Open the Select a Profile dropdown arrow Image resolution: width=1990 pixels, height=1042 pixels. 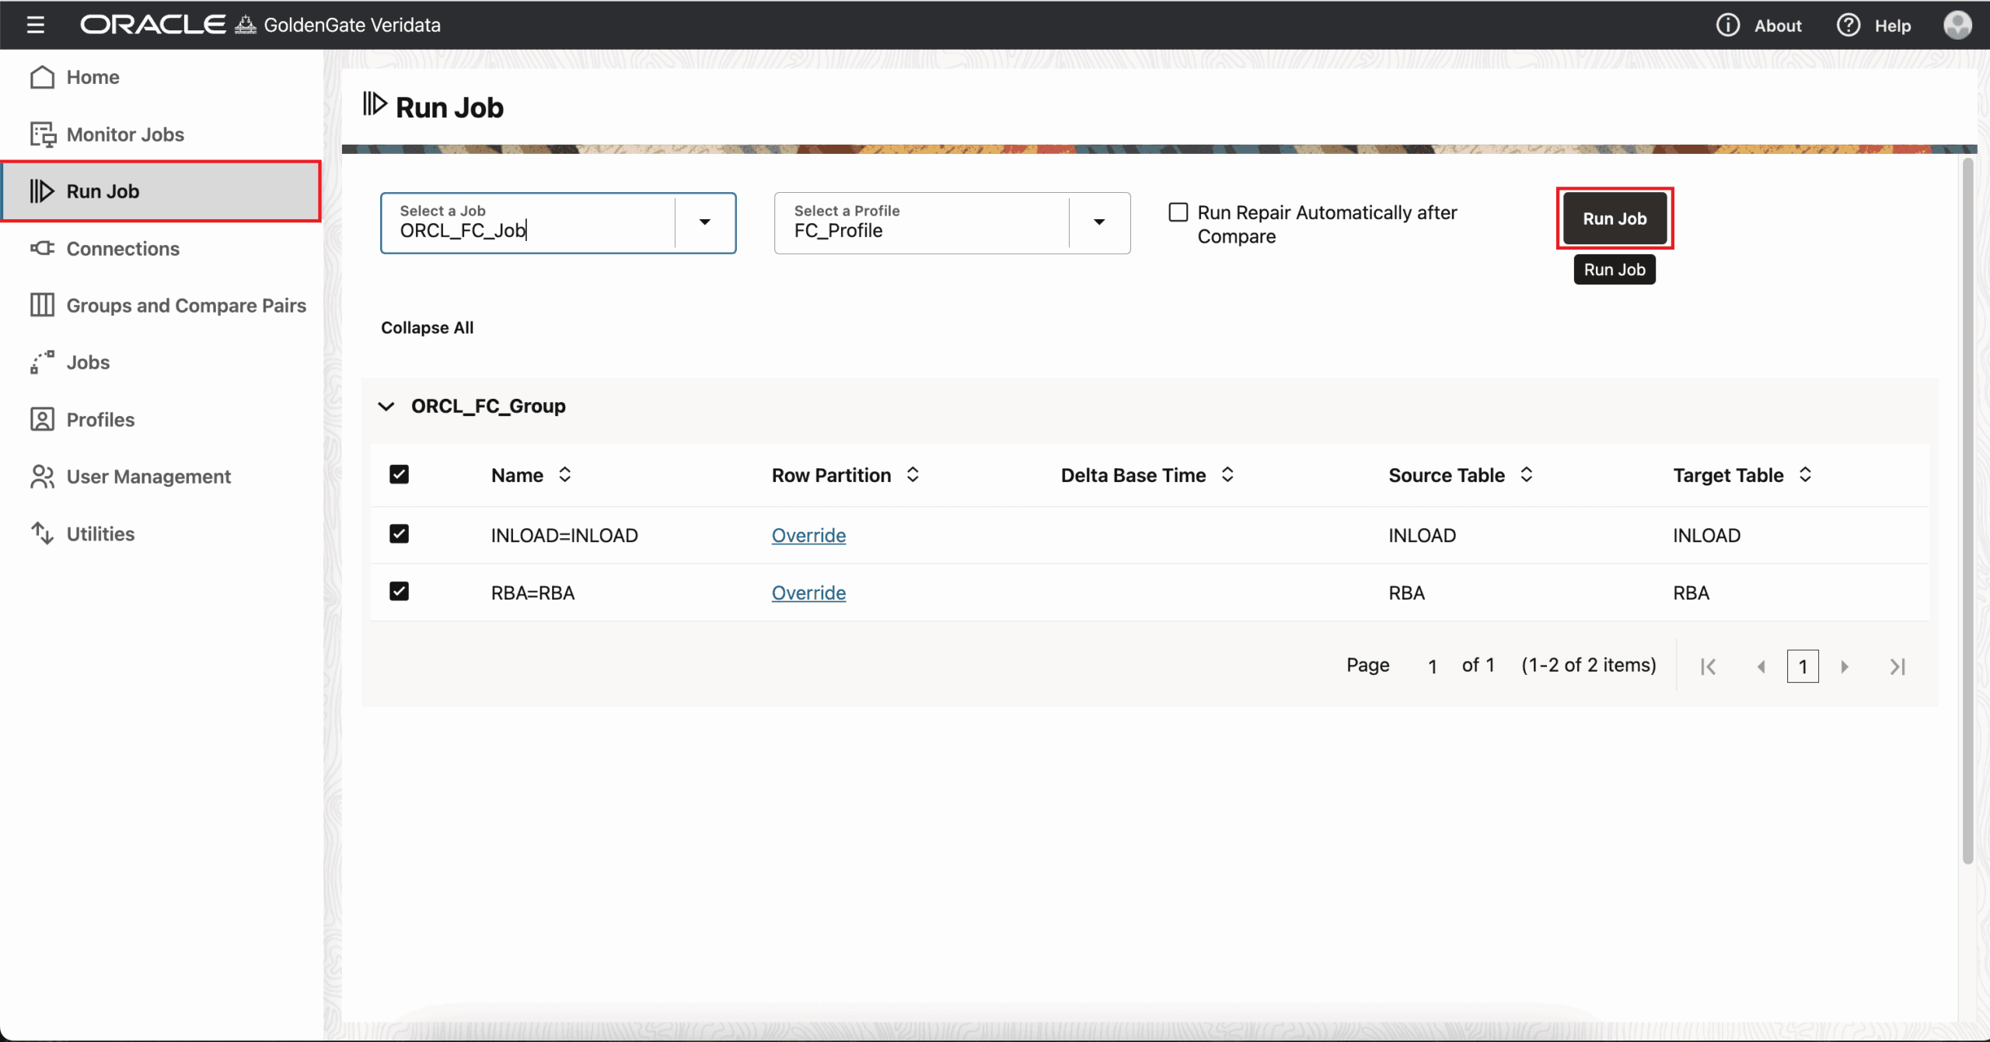pos(1099,222)
